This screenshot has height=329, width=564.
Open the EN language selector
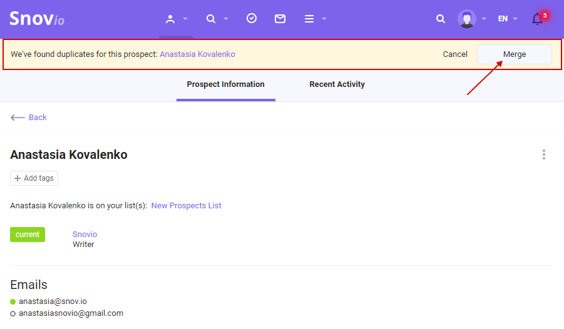coord(507,19)
